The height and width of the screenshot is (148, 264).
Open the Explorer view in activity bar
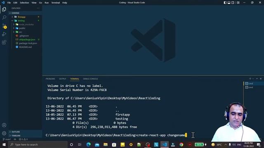click(4, 9)
